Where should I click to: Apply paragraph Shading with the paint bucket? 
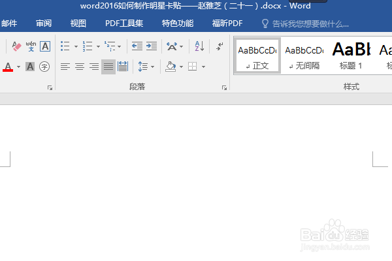tap(171, 67)
